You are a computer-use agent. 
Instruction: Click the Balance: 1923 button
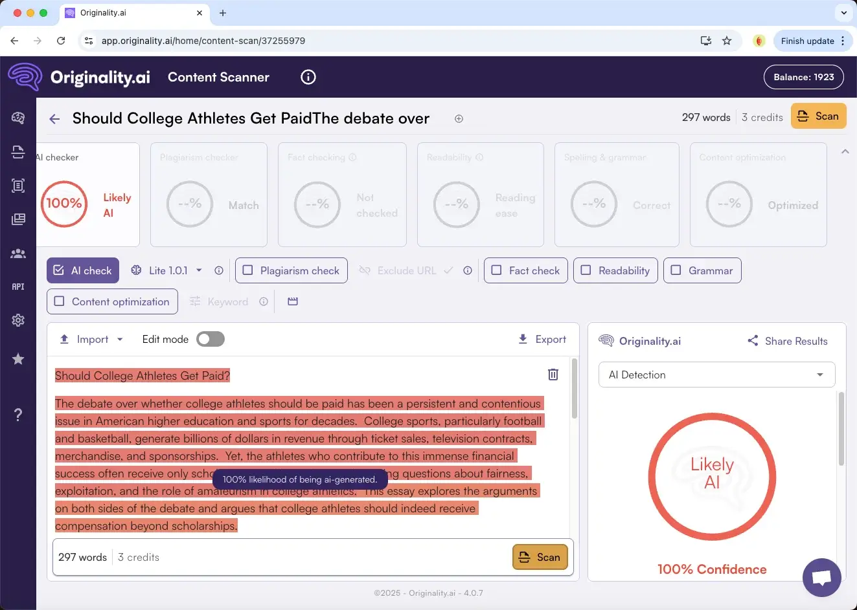[x=804, y=77]
